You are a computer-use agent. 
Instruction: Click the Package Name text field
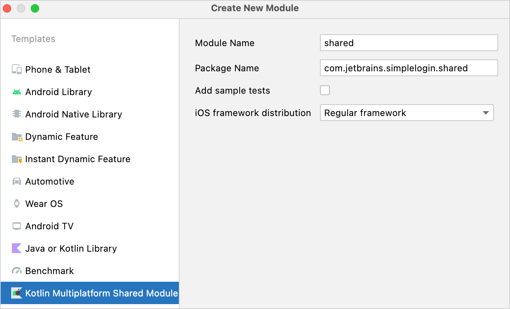(409, 68)
